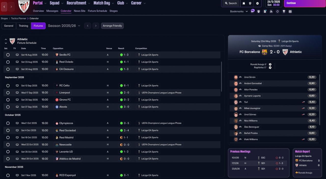Screen dimensions: 326x179
Task: Click the goal ball icon beside Raphinha 17'
Action: 270,68
